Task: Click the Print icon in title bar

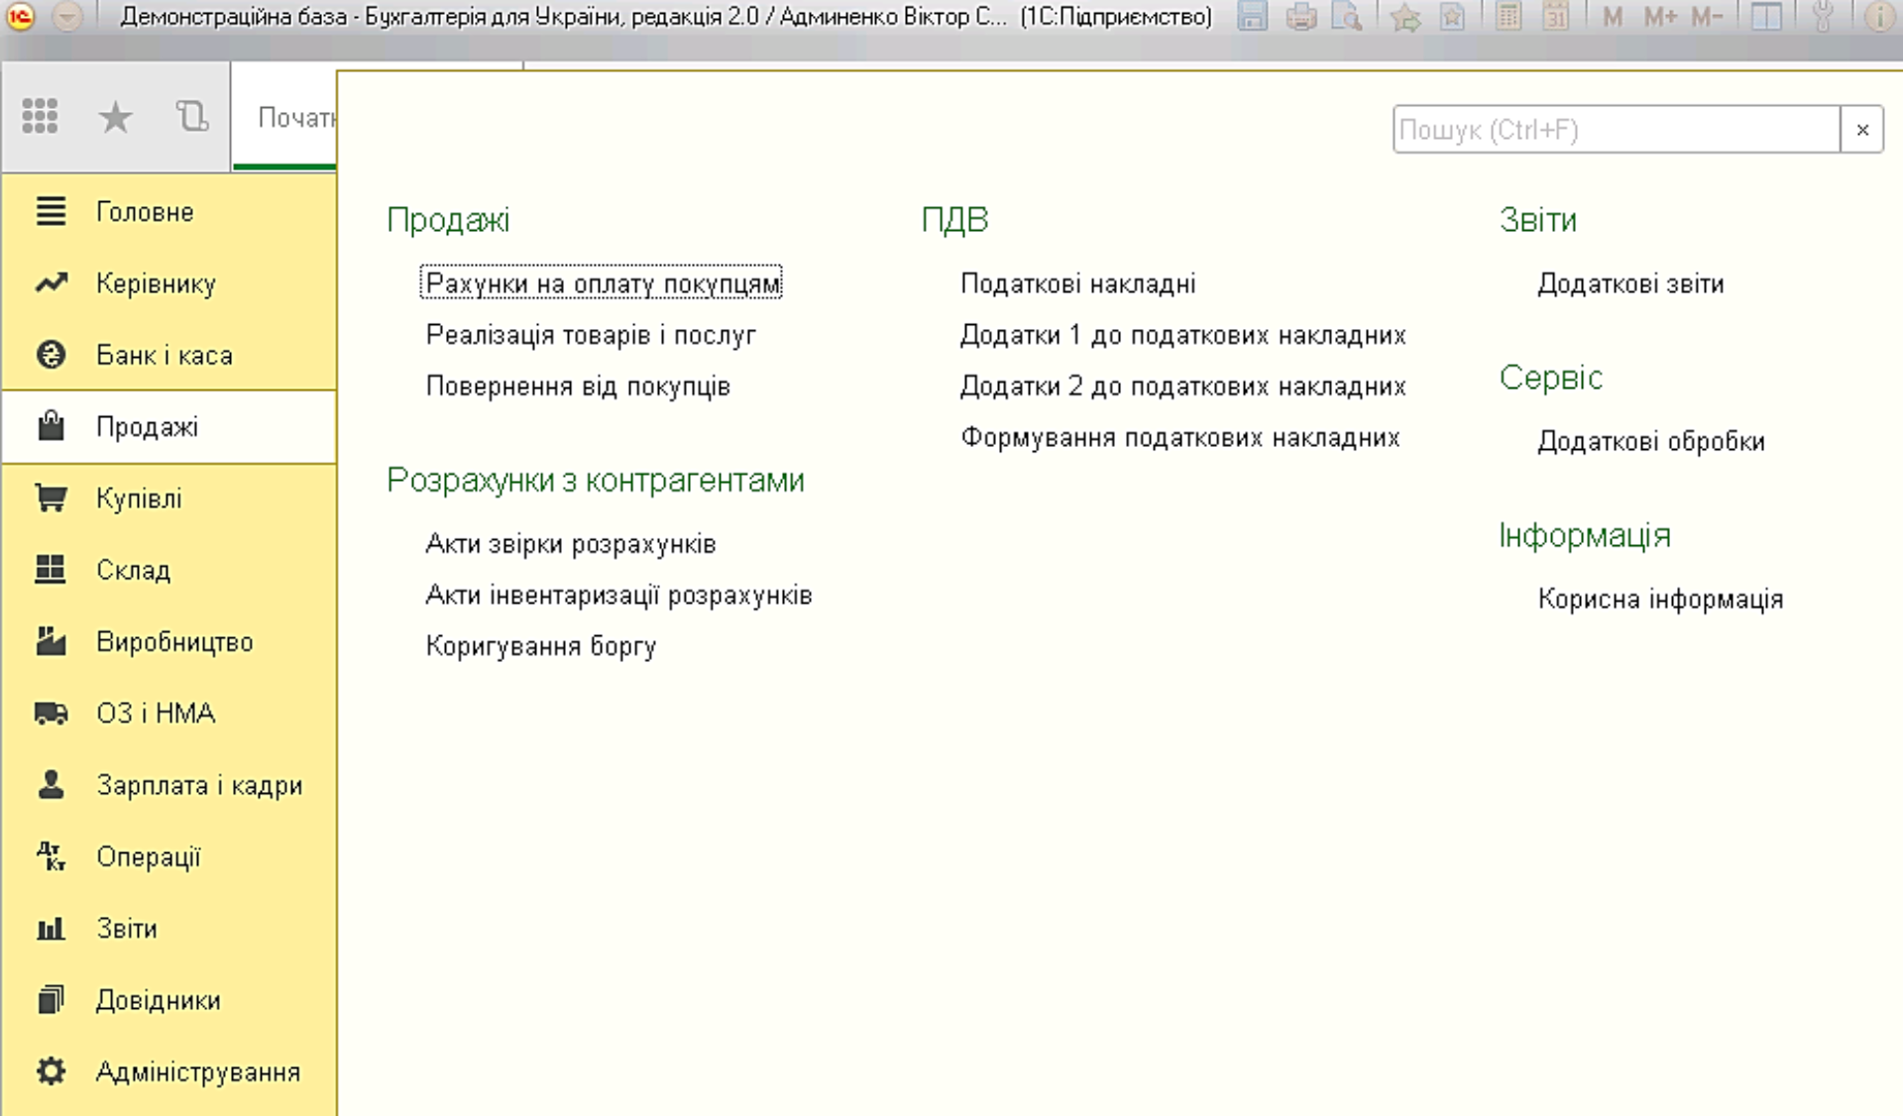Action: 1300,16
